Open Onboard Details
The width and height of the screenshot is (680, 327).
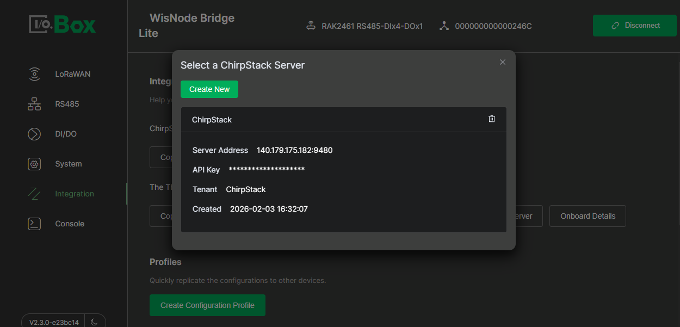click(x=588, y=216)
